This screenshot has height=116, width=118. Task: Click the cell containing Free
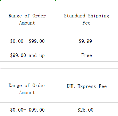click(x=86, y=55)
